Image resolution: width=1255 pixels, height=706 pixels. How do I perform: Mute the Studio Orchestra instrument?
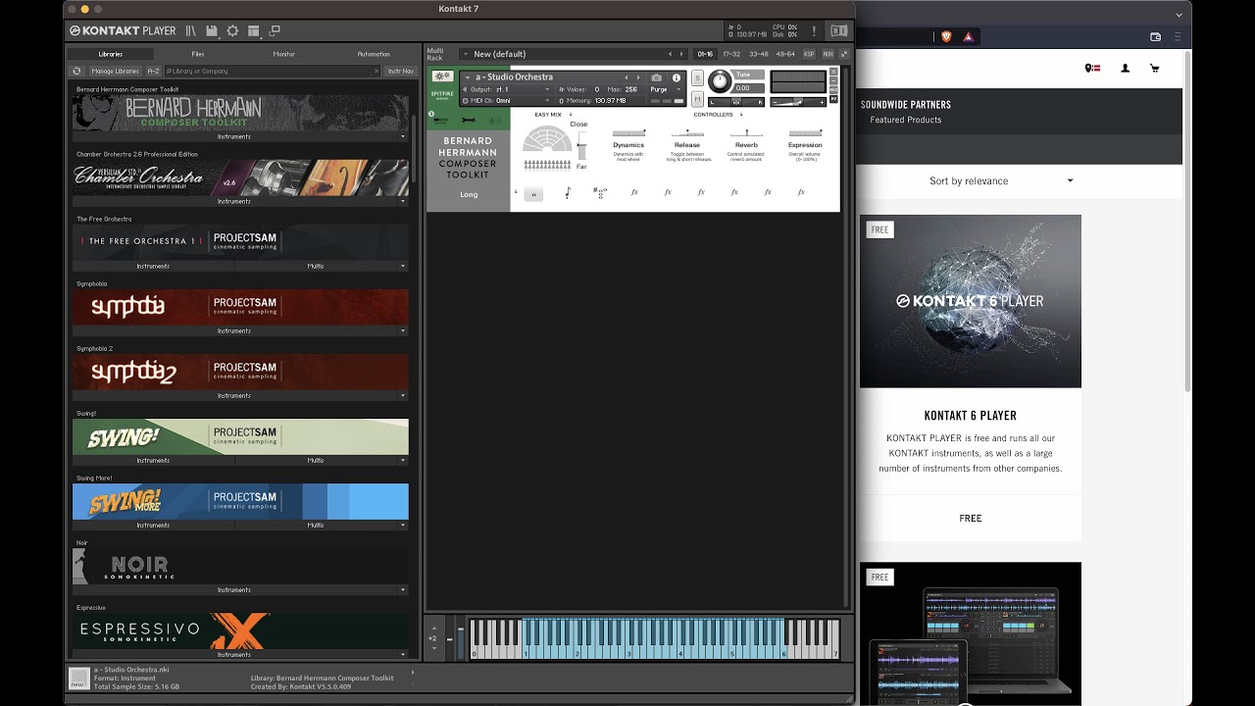click(x=698, y=99)
